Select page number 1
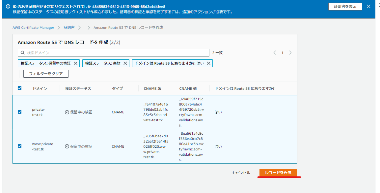Viewport: 380px width, 193px height. pyautogui.click(x=282, y=53)
